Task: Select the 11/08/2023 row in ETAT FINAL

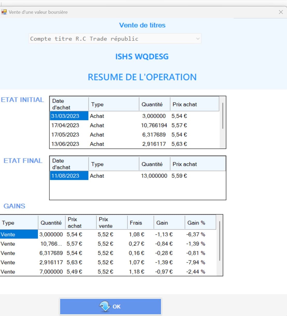Action: [138, 176]
